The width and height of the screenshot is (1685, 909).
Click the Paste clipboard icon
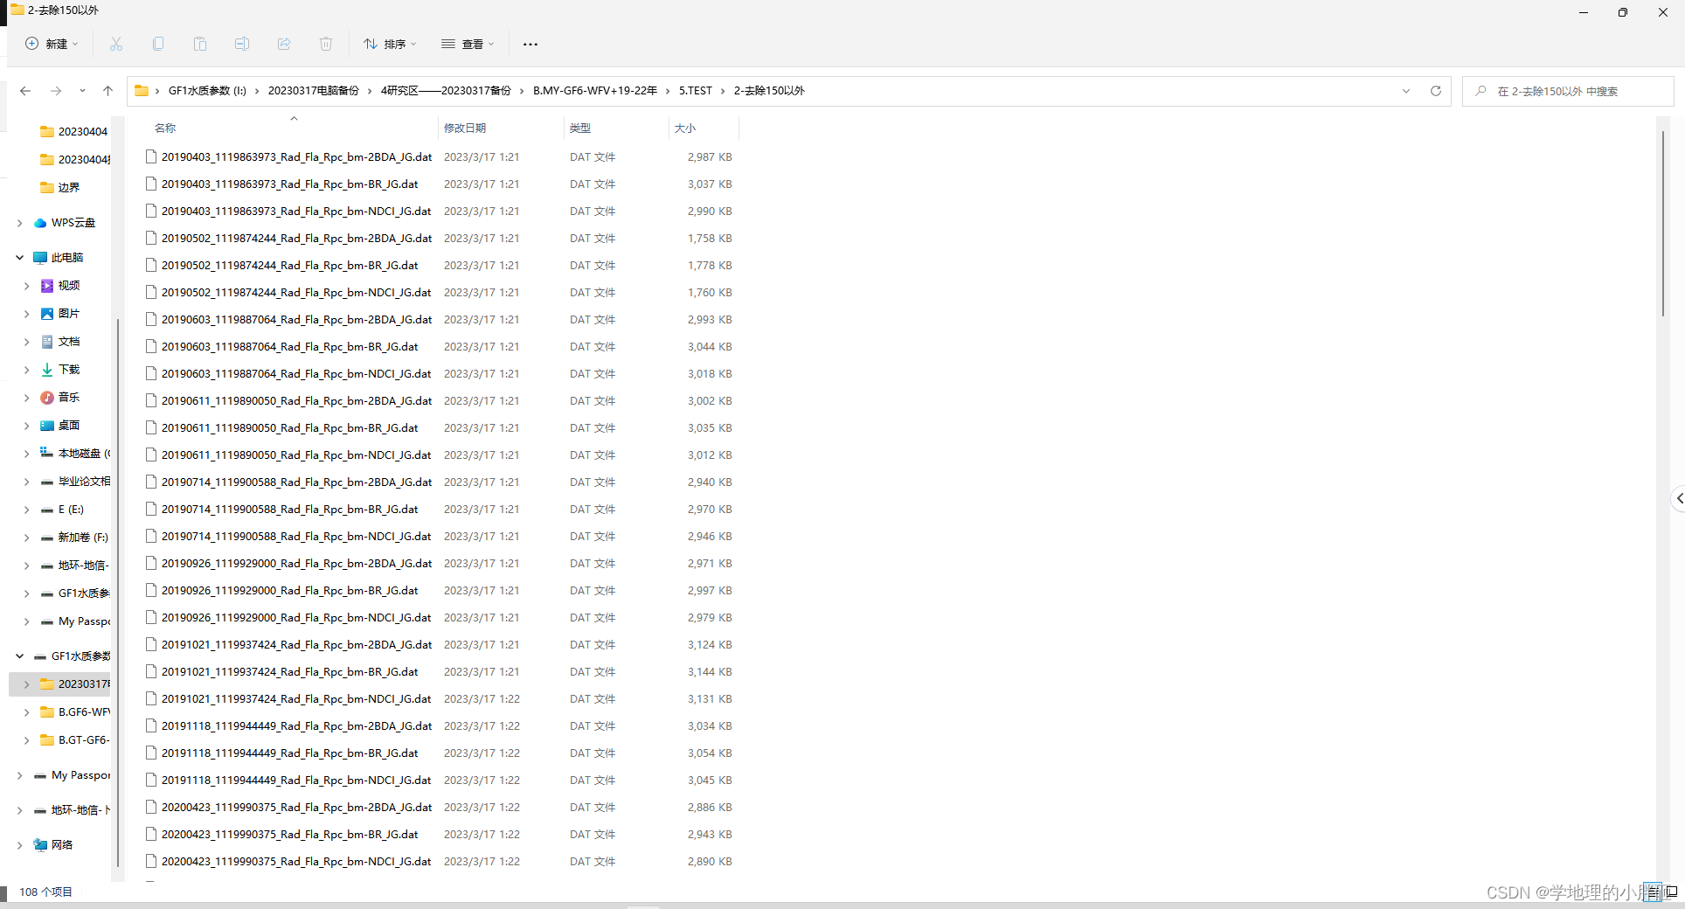click(x=200, y=44)
